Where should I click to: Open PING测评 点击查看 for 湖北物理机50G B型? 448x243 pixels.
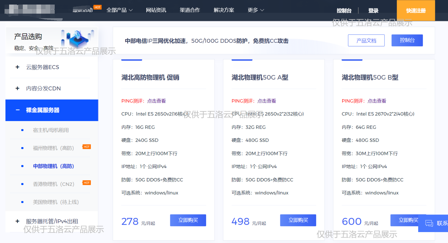pyautogui.click(x=377, y=101)
